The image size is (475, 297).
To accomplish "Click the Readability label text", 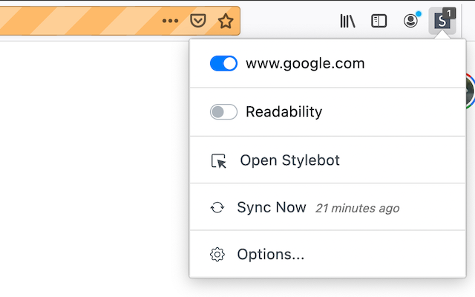I will [284, 112].
